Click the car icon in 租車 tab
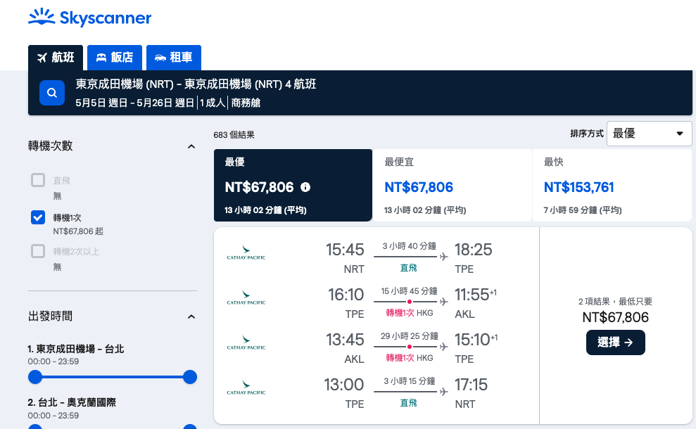This screenshot has width=696, height=429. pyautogui.click(x=160, y=58)
